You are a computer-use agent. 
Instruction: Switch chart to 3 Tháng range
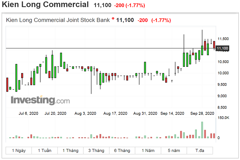tap(96, 150)
